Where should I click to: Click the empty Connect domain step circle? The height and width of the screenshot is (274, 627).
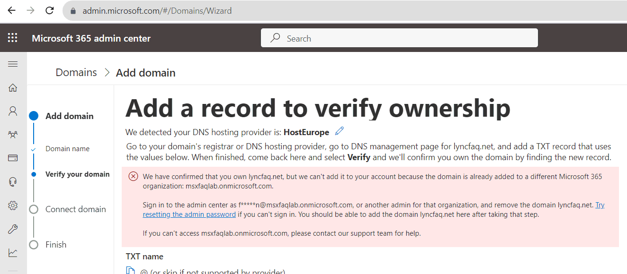coord(33,209)
